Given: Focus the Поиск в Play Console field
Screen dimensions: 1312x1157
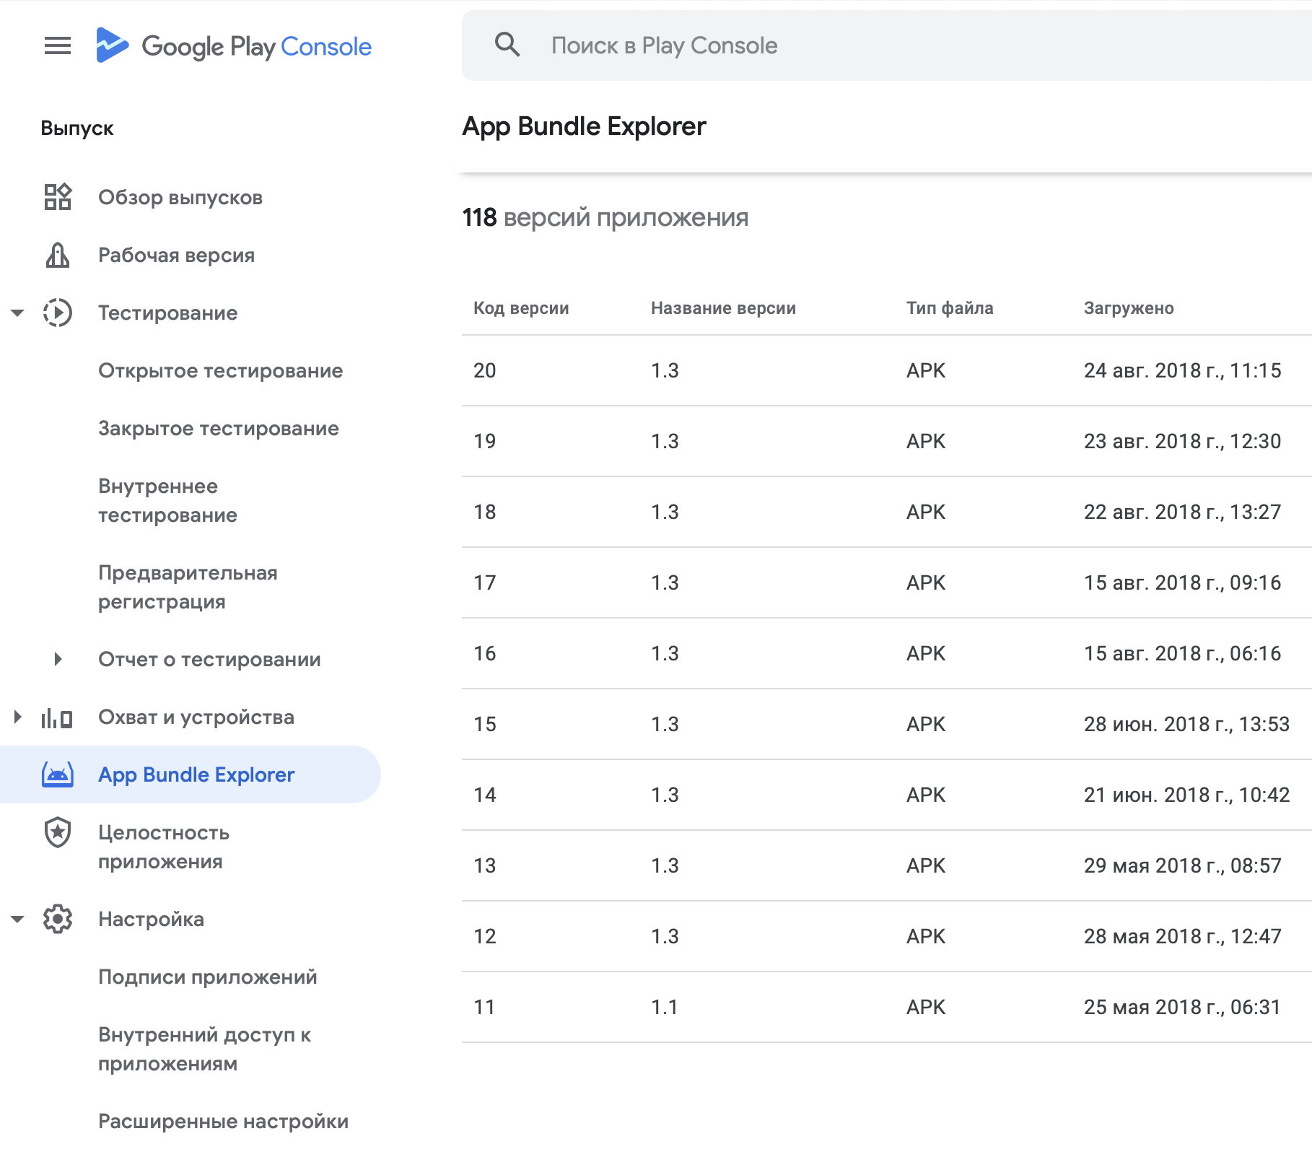Looking at the screenshot, I should click(x=887, y=45).
